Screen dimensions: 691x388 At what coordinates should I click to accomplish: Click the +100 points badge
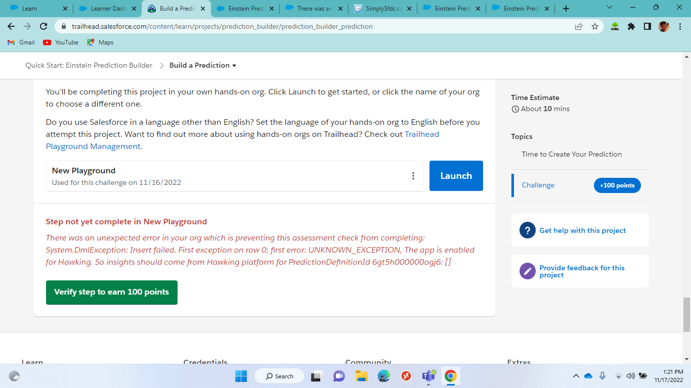point(617,185)
